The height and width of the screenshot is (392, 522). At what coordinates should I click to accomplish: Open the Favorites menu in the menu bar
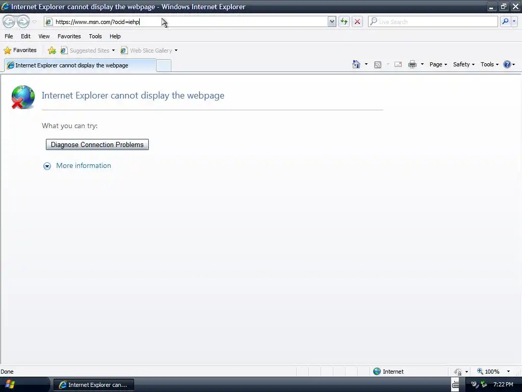coord(69,36)
